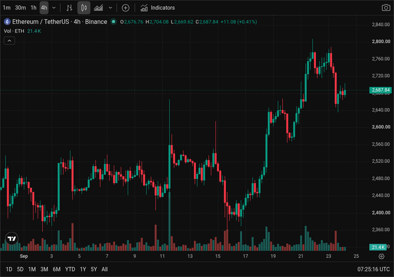Click the 2,600.00 price axis label
Image resolution: width=394 pixels, height=277 pixels.
click(381, 127)
